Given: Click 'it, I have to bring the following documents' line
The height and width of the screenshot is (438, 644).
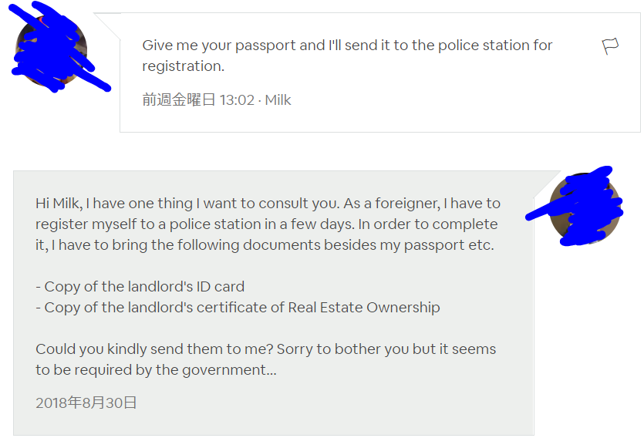Looking at the screenshot, I should click(x=265, y=245).
